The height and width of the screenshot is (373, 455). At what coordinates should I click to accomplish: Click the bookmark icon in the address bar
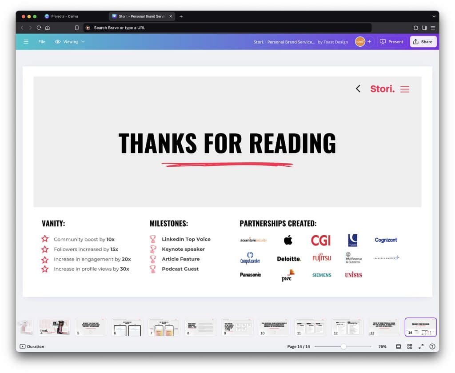click(77, 28)
